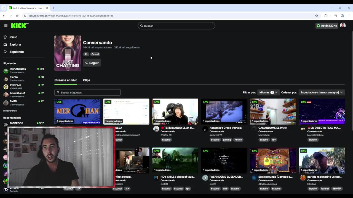Open the Idiomas filter dropdown
The width and height of the screenshot is (353, 198).
pos(268,92)
